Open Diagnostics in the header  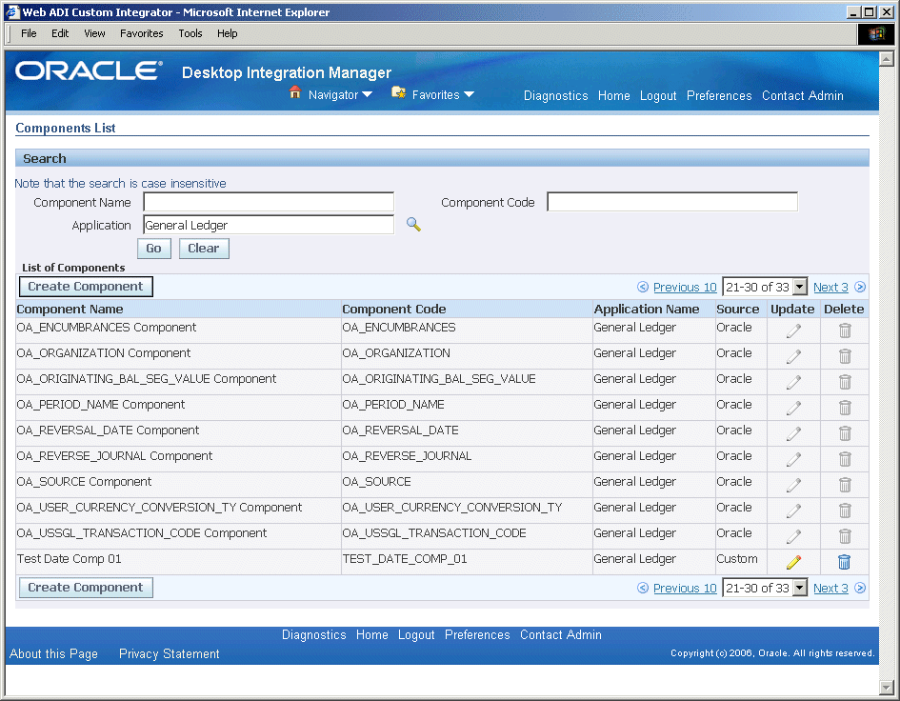tap(555, 96)
